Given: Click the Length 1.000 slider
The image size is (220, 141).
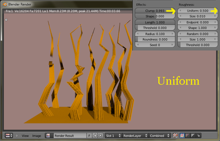Looking at the screenshot, I should 155,22.
